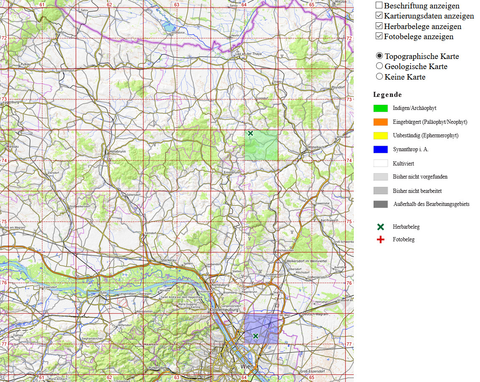Click the dark gray Außerhalb des Bearbeitungsgebiets swatch
480x382 pixels.
[x=380, y=204]
